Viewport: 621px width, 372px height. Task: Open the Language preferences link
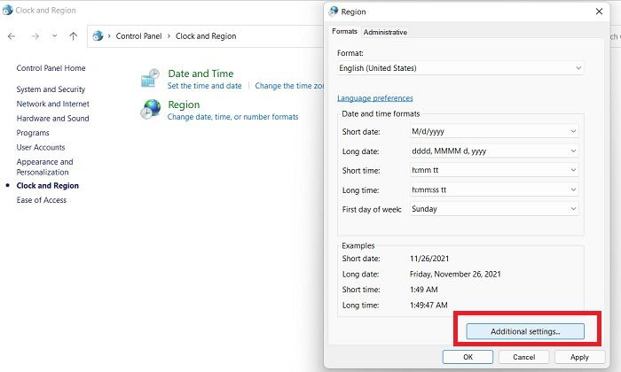[x=375, y=98]
